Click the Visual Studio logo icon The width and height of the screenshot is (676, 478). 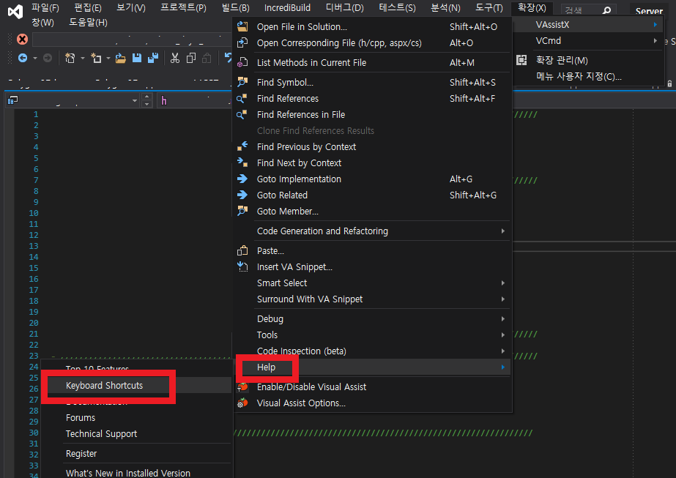pyautogui.click(x=15, y=11)
